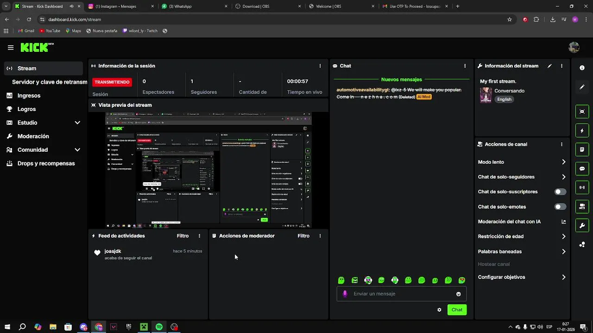Insert the heart-eyes emote at the row's end
This screenshot has height=333, width=593.
[x=462, y=280]
